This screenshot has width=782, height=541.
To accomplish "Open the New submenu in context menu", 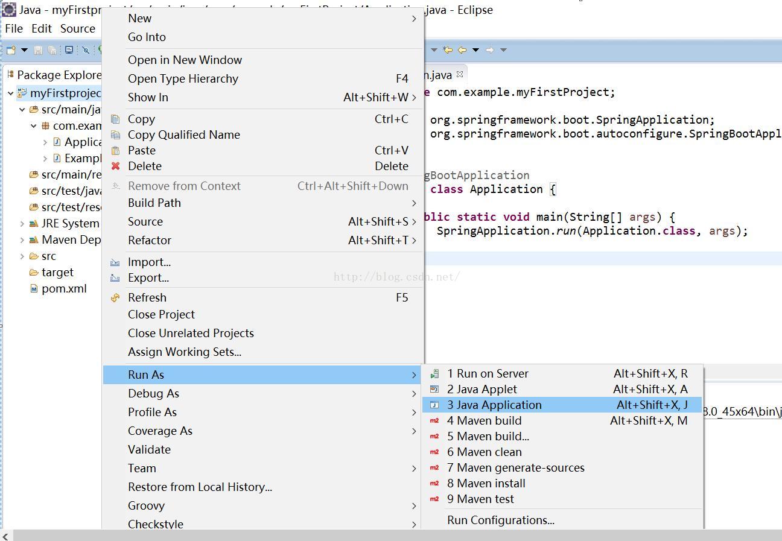I will coord(263,18).
